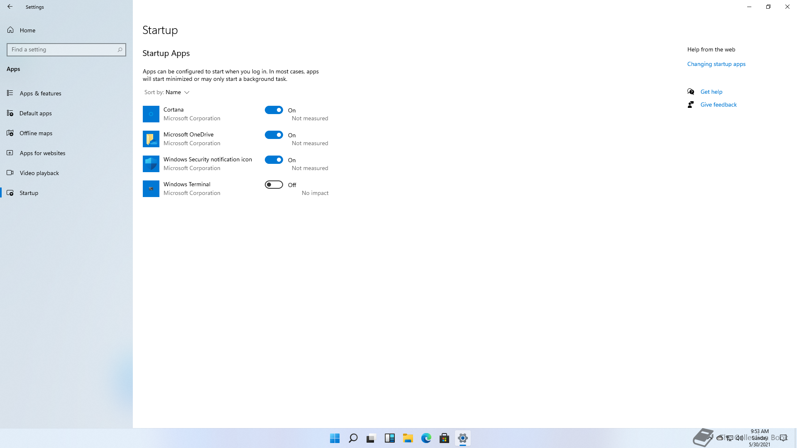Click the Get help chat icon
This screenshot has width=797, height=448.
tap(691, 92)
